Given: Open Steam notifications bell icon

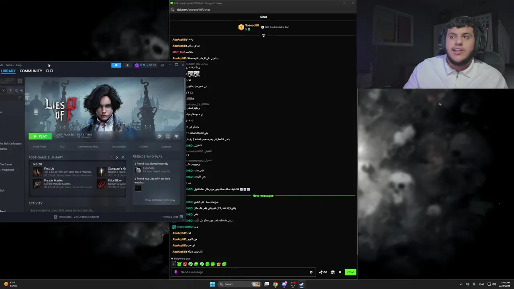Looking at the screenshot, I should pyautogui.click(x=128, y=65).
